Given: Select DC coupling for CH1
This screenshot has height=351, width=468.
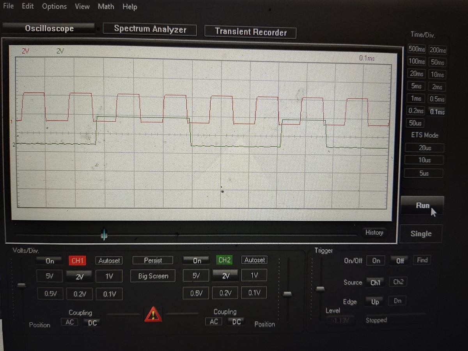Looking at the screenshot, I should [x=92, y=323].
